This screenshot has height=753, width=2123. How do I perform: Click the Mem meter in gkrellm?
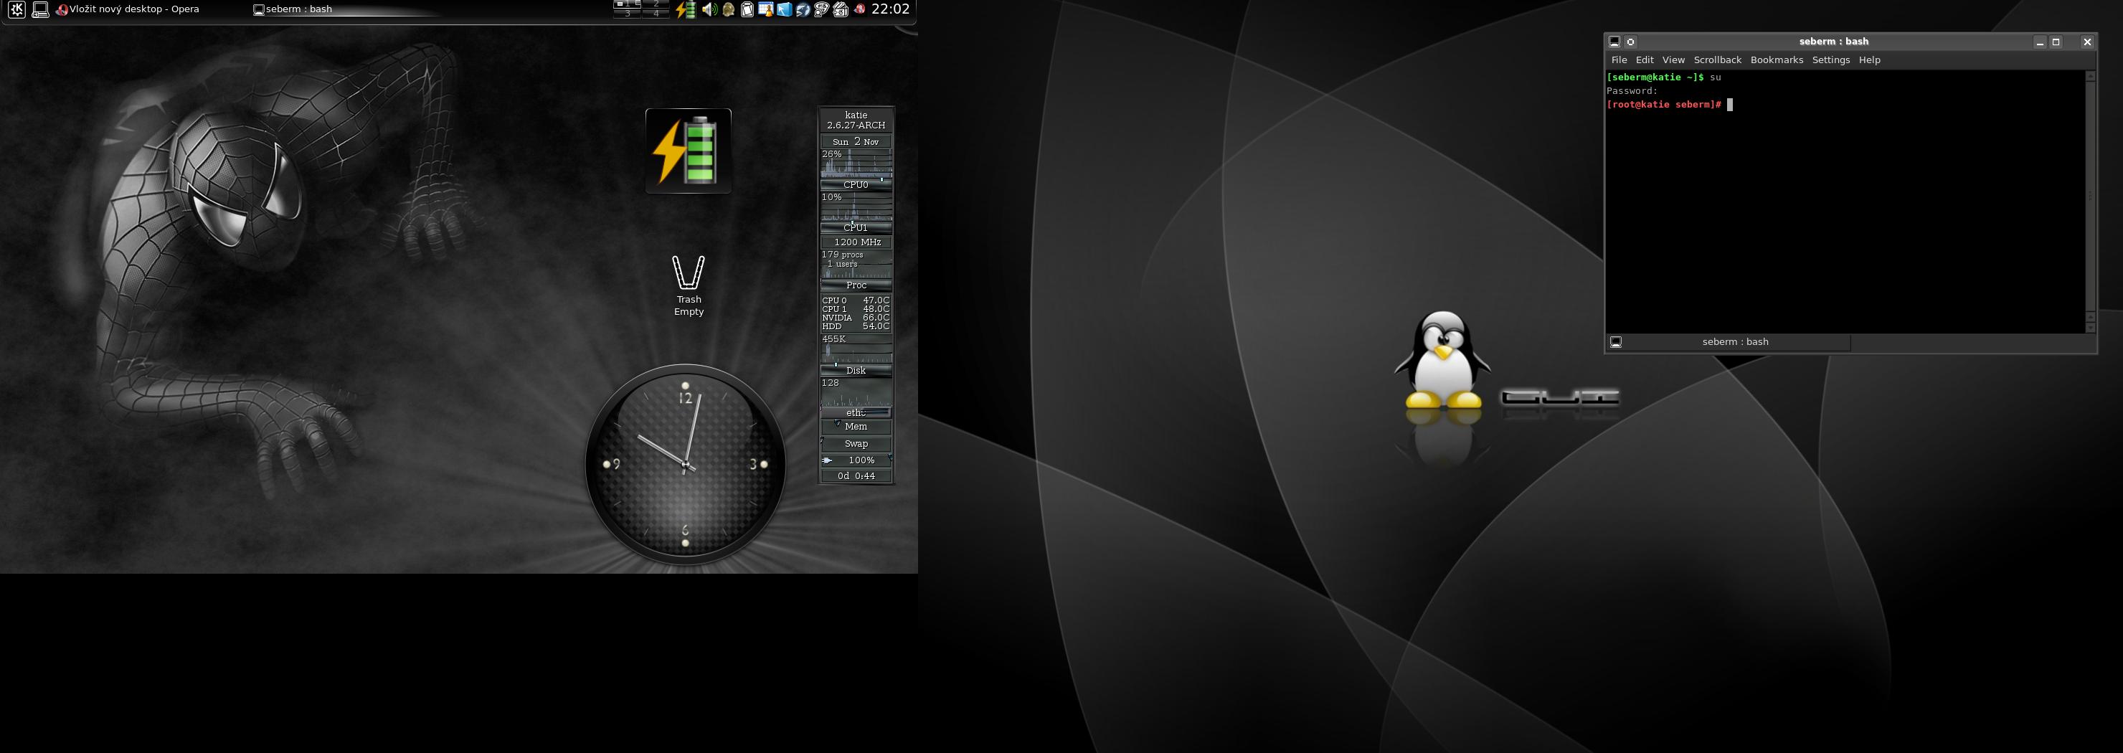pos(856,427)
